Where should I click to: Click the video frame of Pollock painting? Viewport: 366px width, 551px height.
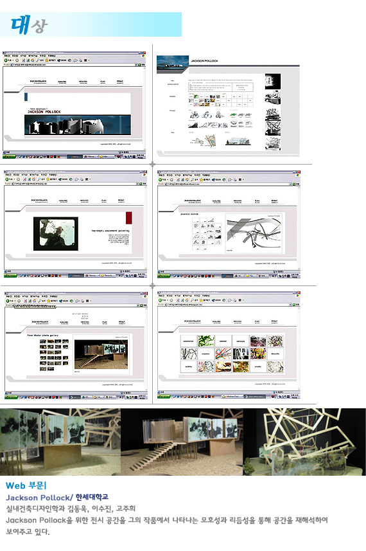tap(56, 233)
